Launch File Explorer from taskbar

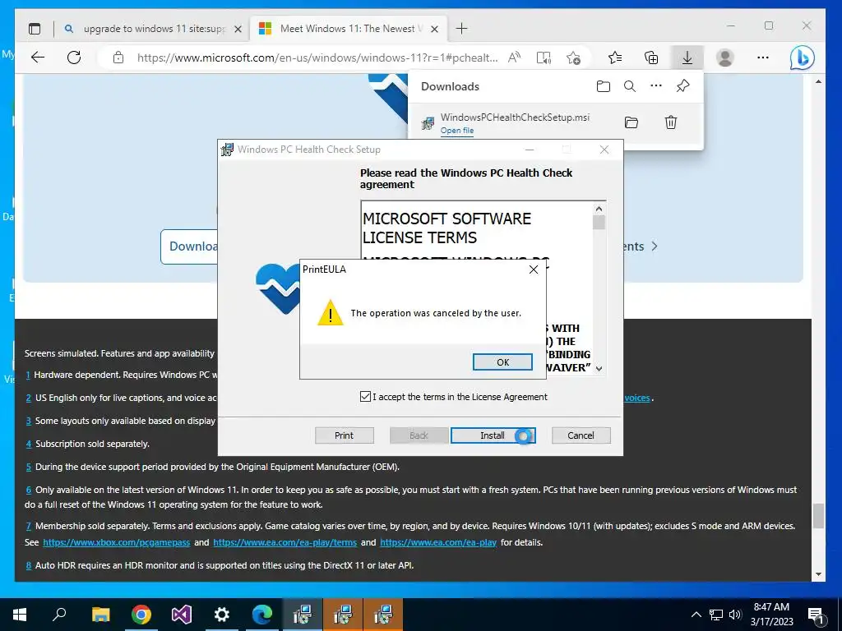tap(100, 615)
